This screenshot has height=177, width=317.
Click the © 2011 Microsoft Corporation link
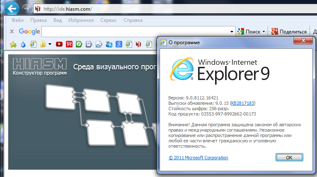(x=198, y=158)
